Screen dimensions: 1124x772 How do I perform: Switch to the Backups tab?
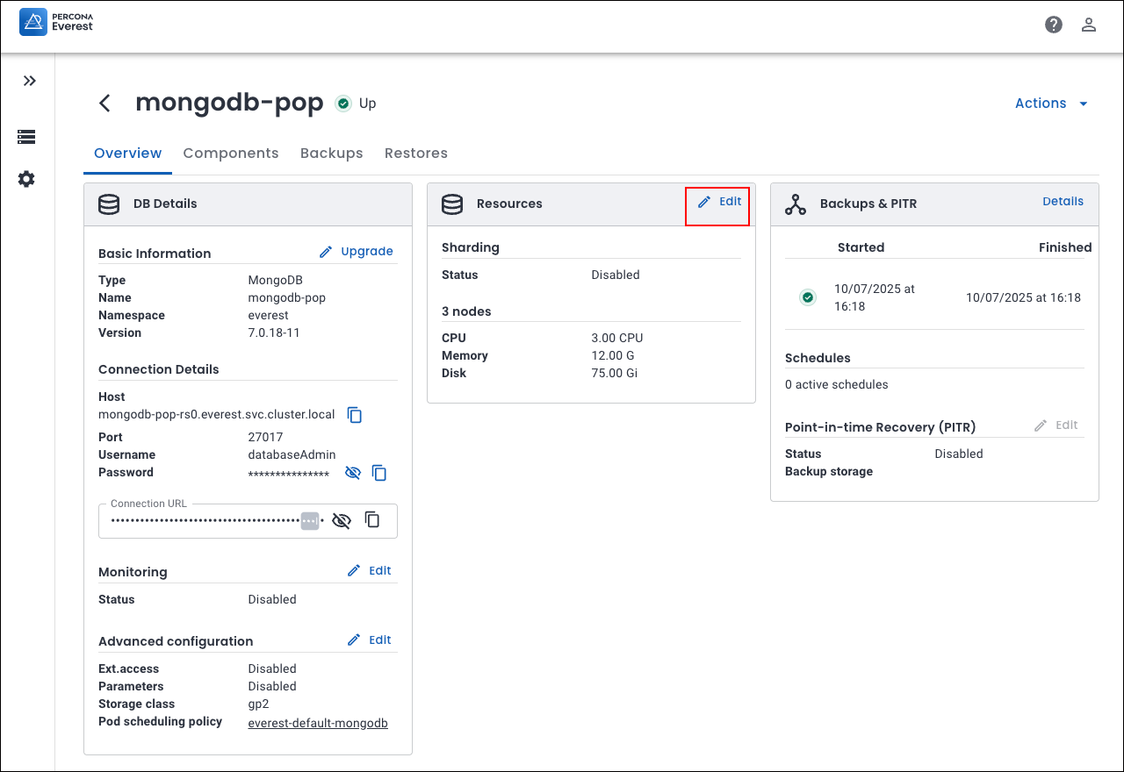coord(331,154)
